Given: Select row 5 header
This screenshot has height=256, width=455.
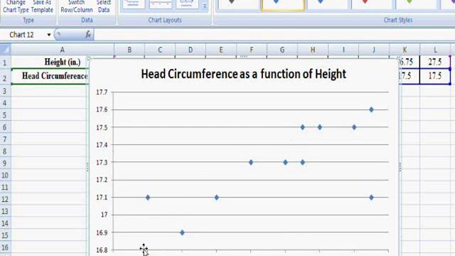Looking at the screenshot, I should click(x=5, y=115).
